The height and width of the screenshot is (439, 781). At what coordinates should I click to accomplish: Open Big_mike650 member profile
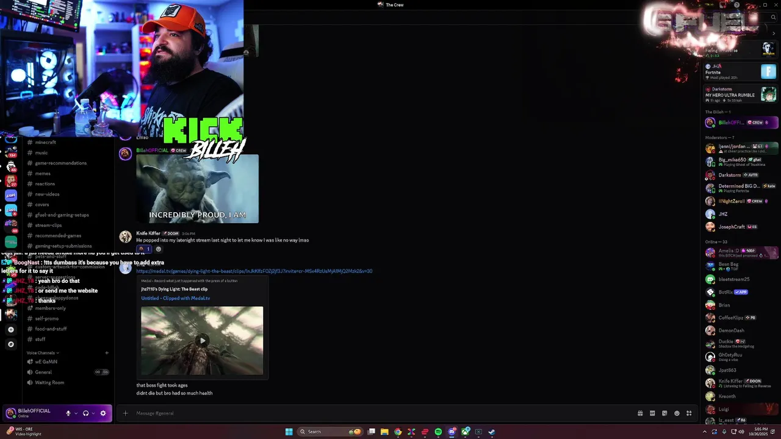click(741, 162)
